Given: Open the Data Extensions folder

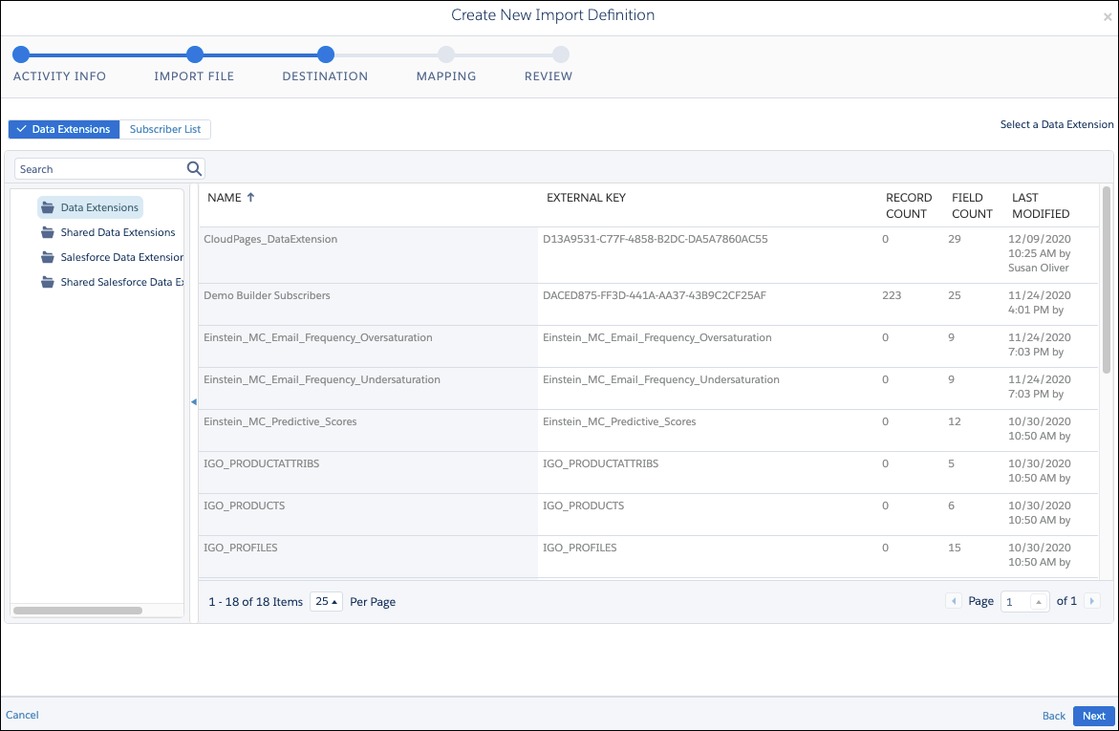Looking at the screenshot, I should pyautogui.click(x=98, y=206).
